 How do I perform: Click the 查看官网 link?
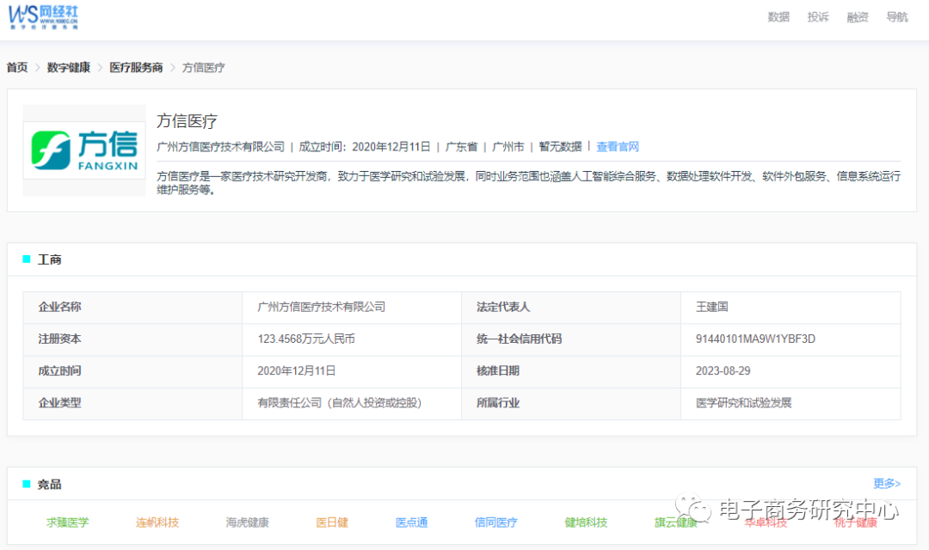[618, 146]
